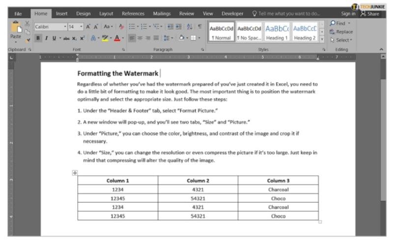Screen dimensions: 393x241
Task: Click the table move handle icon
Action: [75, 173]
